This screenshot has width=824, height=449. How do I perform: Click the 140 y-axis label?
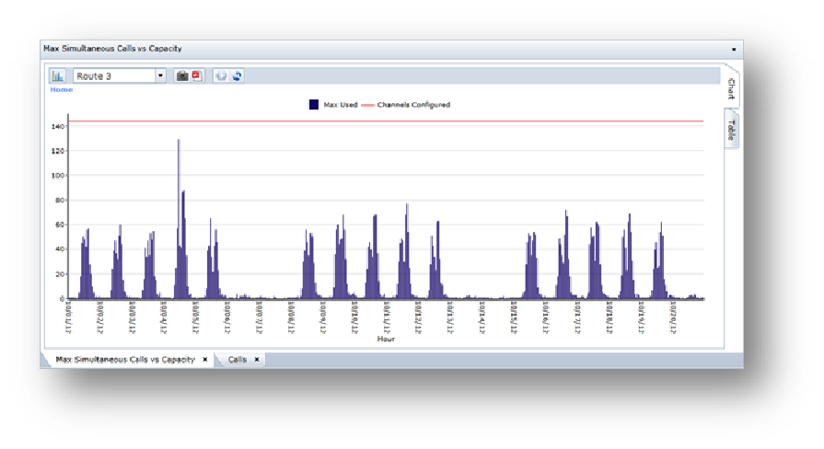coord(57,127)
